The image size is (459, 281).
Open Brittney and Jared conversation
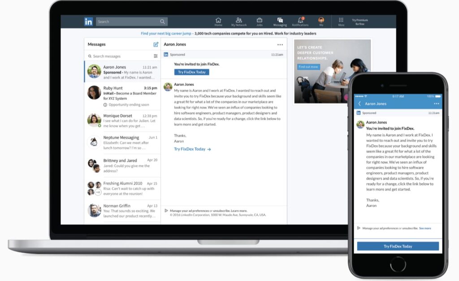122,165
